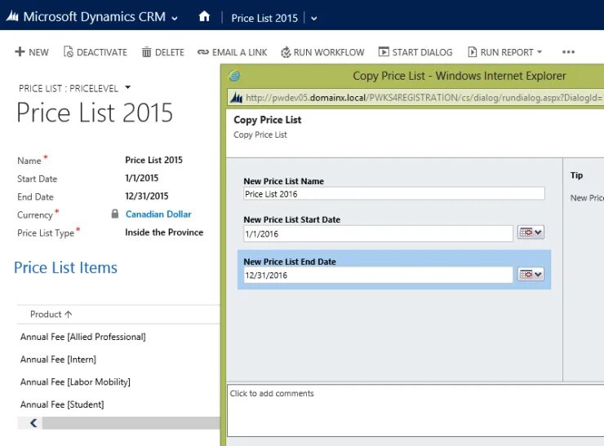Expand the Price List 2015 breadcrumb chevron
This screenshot has width=604, height=446.
click(x=314, y=18)
